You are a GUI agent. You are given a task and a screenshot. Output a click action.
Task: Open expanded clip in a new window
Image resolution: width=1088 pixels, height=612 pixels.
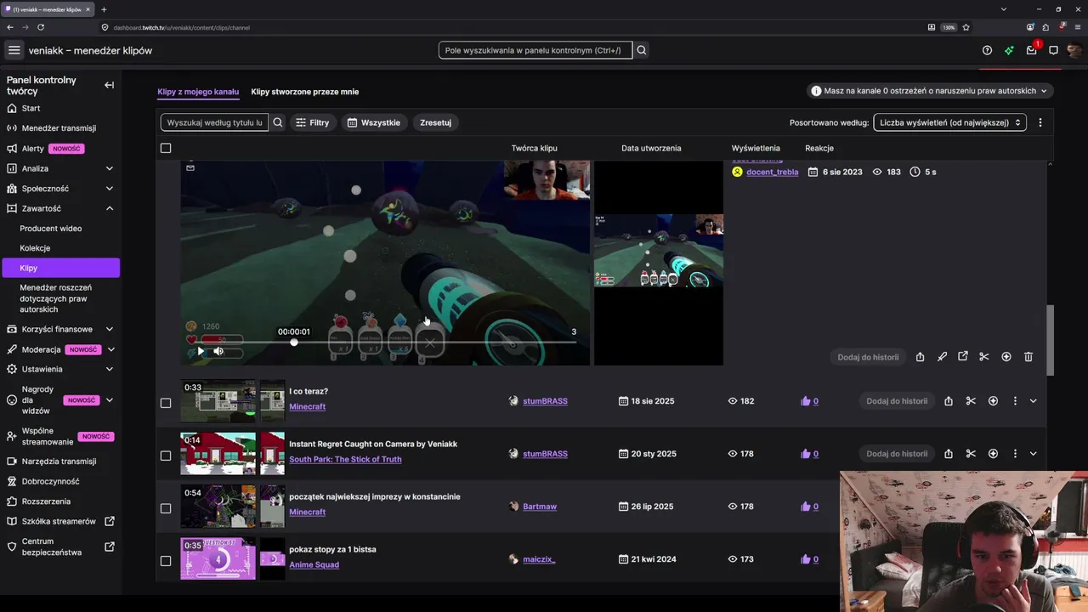click(963, 357)
